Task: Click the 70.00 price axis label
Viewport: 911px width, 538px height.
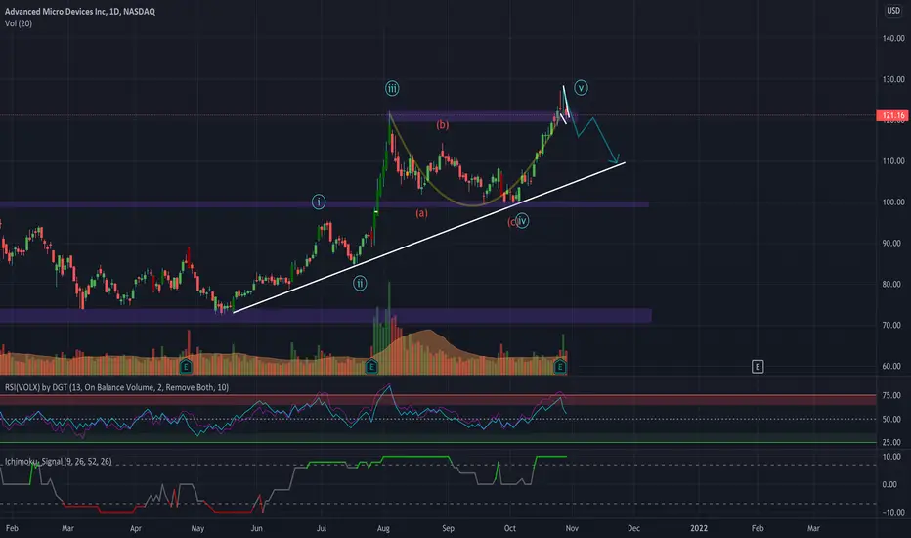Action: pos(891,325)
